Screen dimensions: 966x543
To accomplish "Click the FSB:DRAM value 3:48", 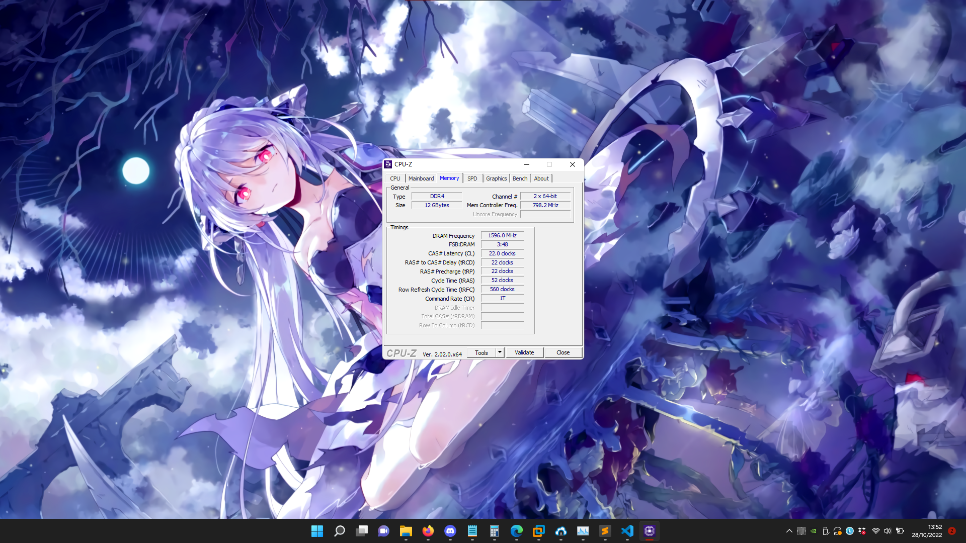I will pos(502,244).
